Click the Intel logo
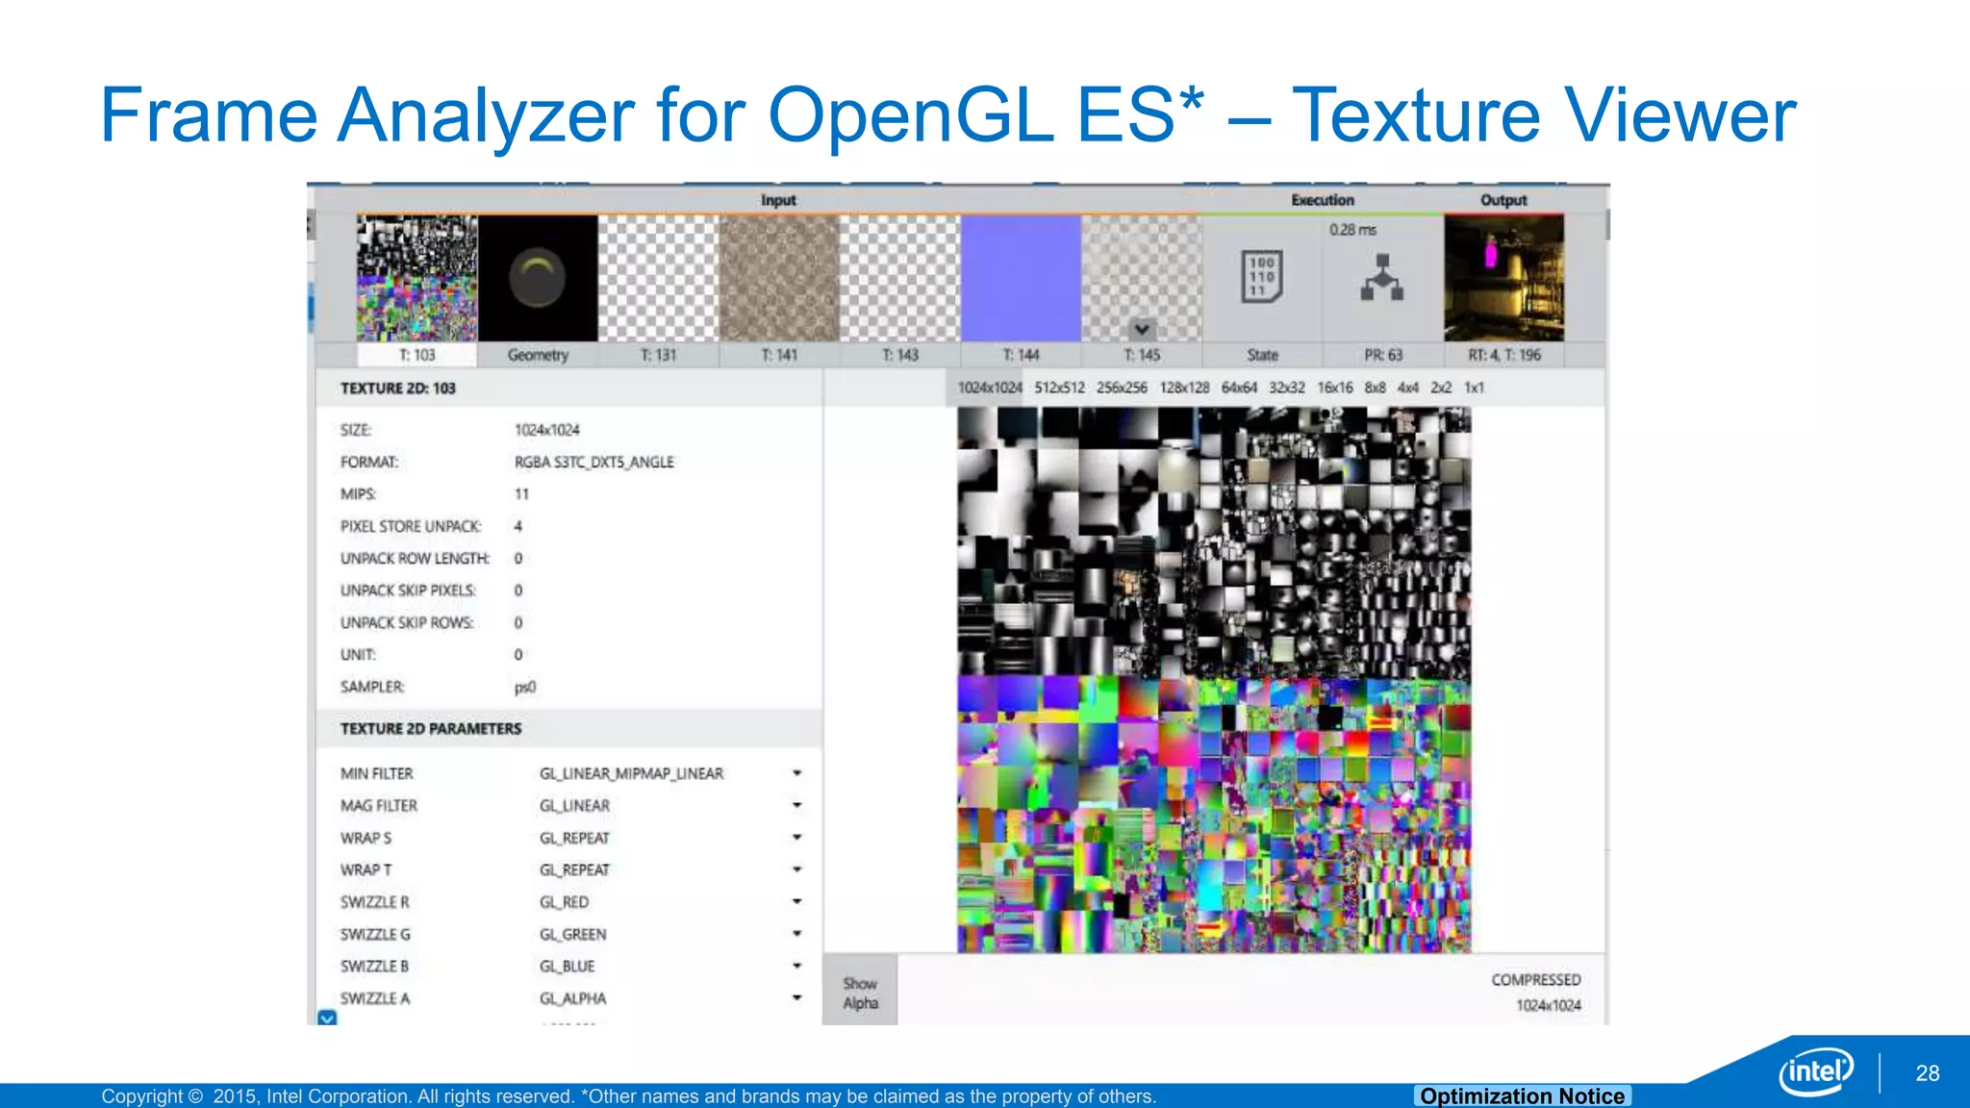This screenshot has height=1108, width=1970. click(x=1816, y=1070)
